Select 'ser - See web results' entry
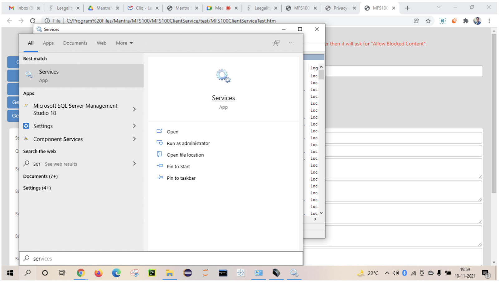Image resolution: width=499 pixels, height=283 pixels. 55,164
